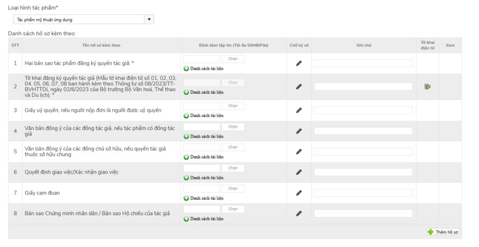Image resolution: width=479 pixels, height=247 pixels.
Task: Click Chọn button for row 8 ID copy
Action: click(233, 209)
